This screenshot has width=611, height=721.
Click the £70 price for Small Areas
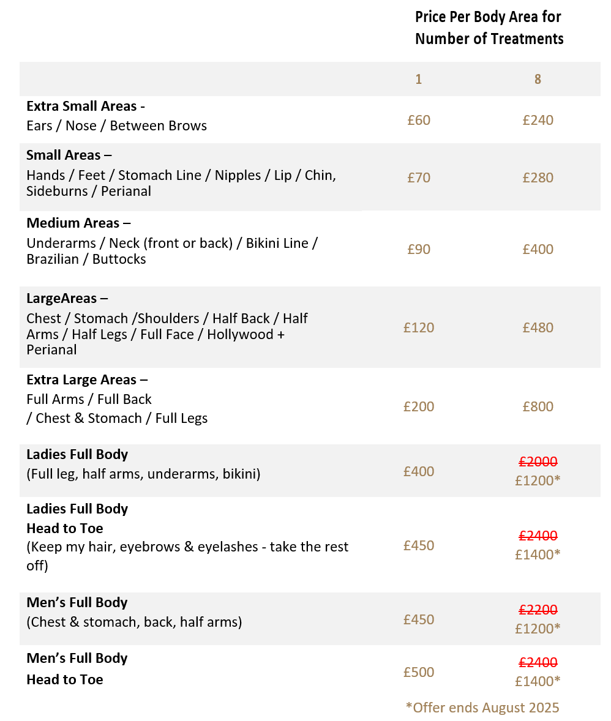point(419,177)
